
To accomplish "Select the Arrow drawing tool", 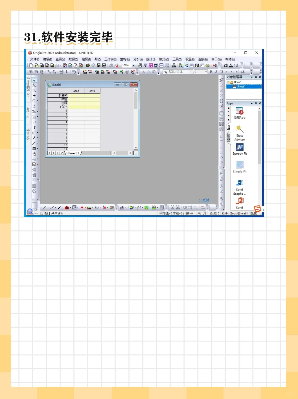I will (34, 138).
